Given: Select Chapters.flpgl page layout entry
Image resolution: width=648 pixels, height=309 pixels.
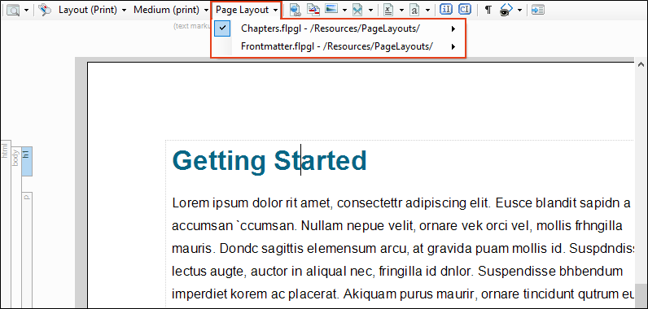Looking at the screenshot, I should tap(338, 28).
